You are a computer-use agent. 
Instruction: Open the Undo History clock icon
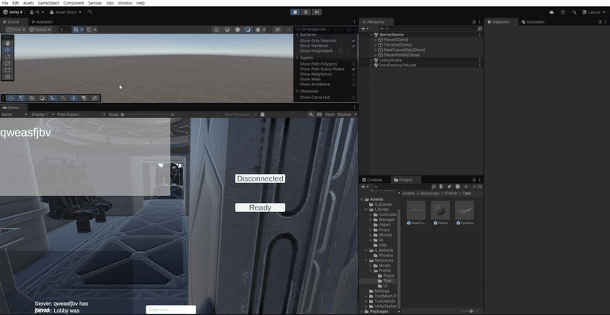(563, 12)
